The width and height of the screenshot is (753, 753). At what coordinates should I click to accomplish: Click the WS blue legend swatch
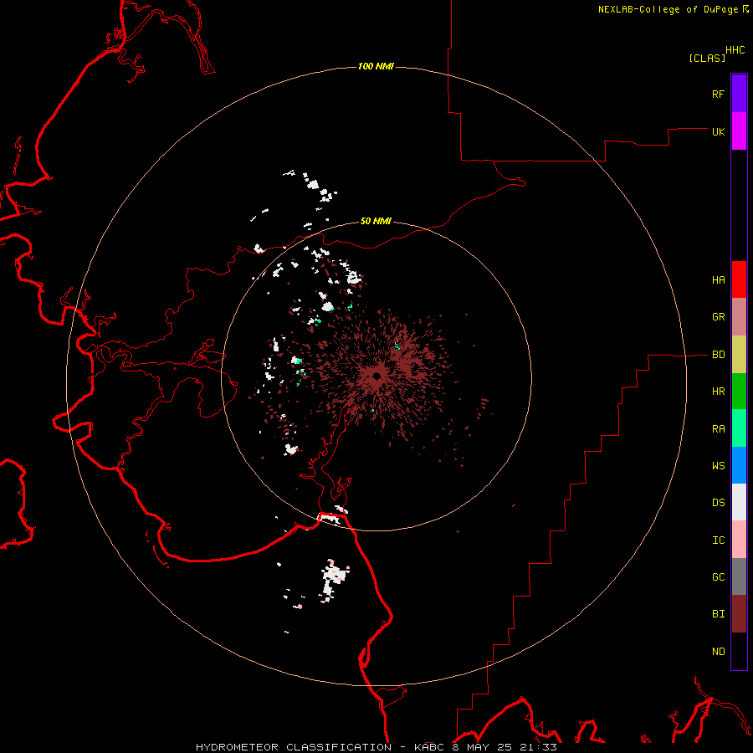pyautogui.click(x=739, y=465)
